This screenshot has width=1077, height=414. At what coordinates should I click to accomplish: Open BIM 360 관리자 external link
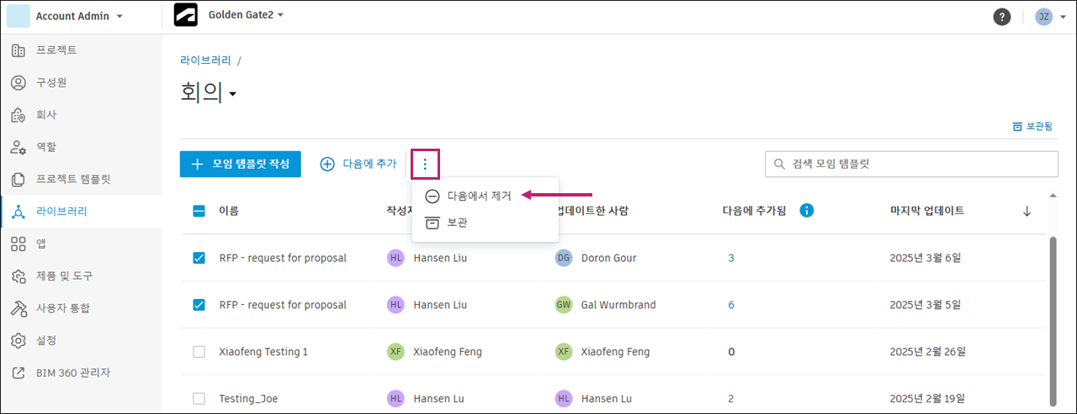click(72, 372)
